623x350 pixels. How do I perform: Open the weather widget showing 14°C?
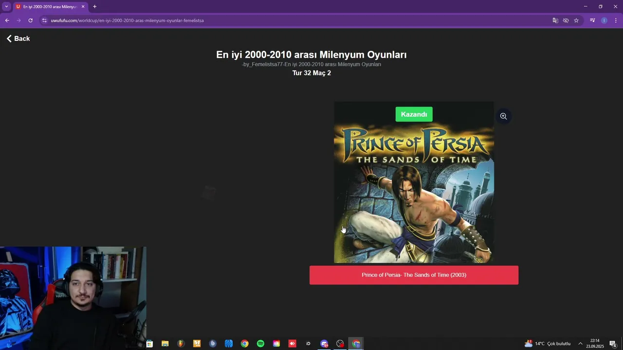[x=547, y=344]
